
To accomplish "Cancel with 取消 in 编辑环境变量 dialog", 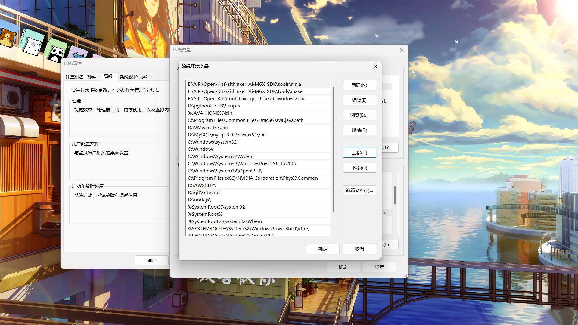I will click(359, 249).
